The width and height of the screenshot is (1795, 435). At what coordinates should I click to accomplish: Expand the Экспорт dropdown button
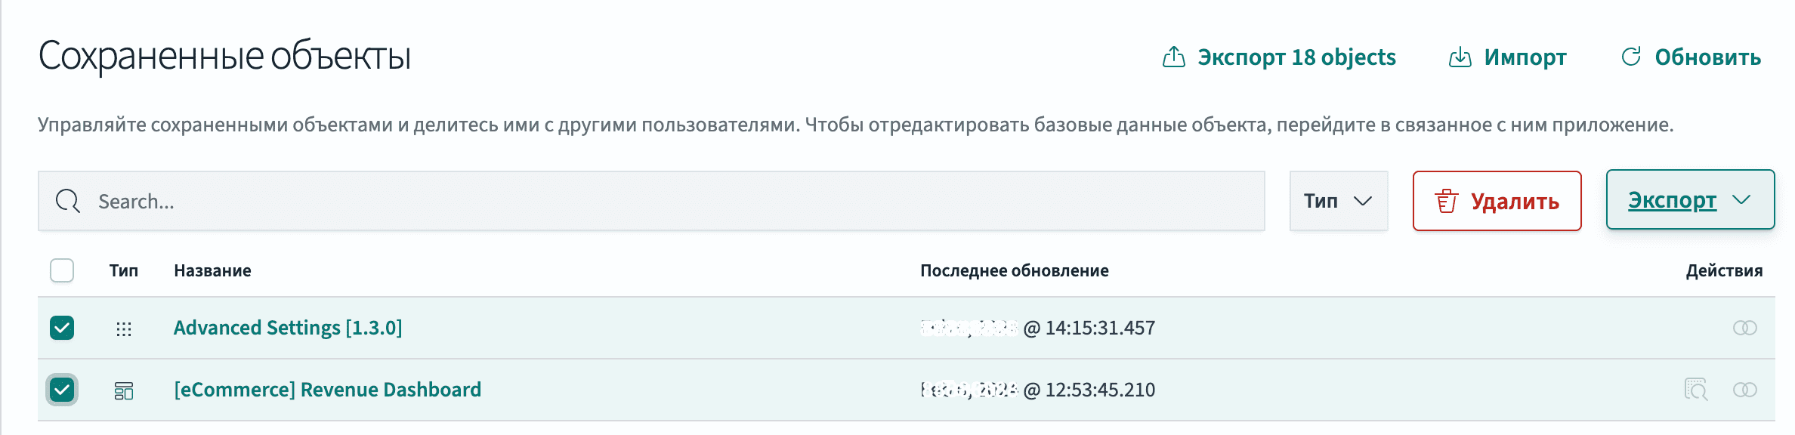[1689, 200]
